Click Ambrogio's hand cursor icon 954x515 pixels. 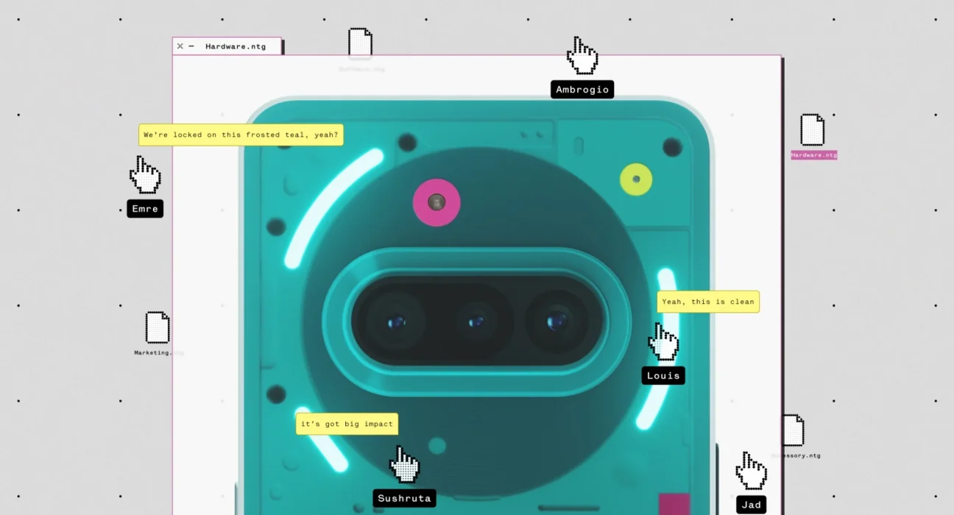(x=582, y=56)
